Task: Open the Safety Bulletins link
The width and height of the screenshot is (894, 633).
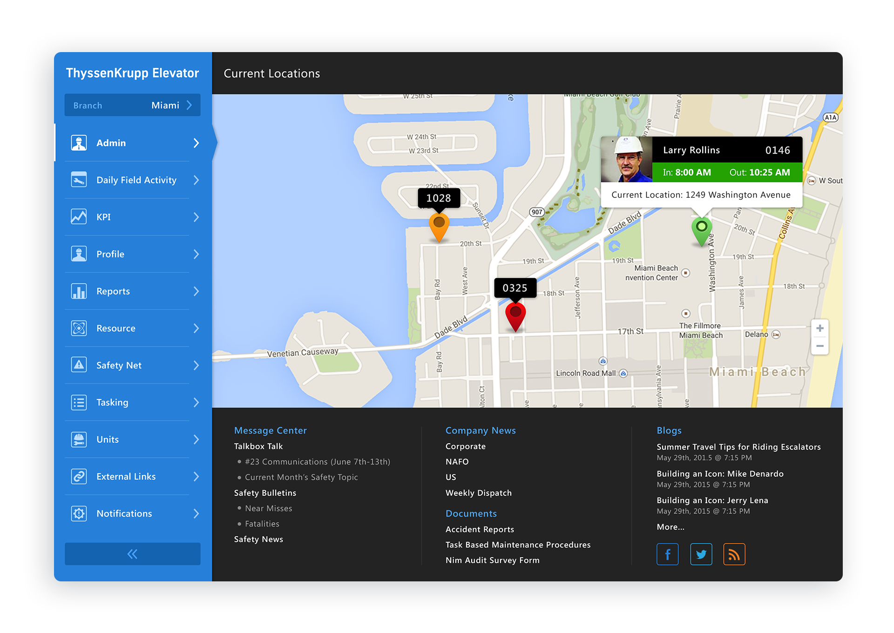Action: coord(265,493)
